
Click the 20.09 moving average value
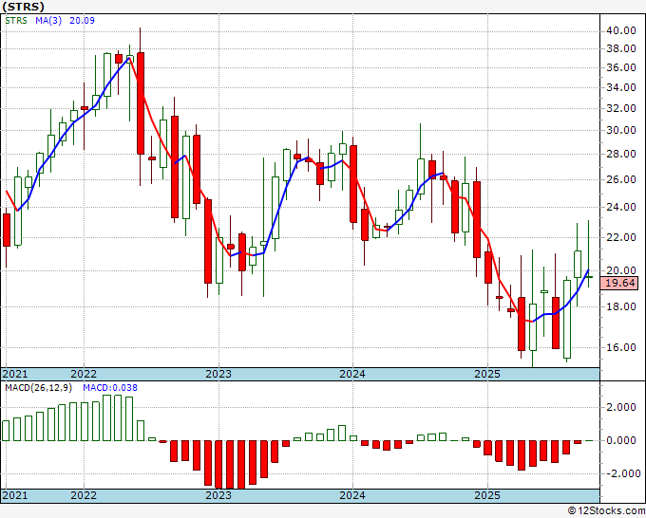82,20
